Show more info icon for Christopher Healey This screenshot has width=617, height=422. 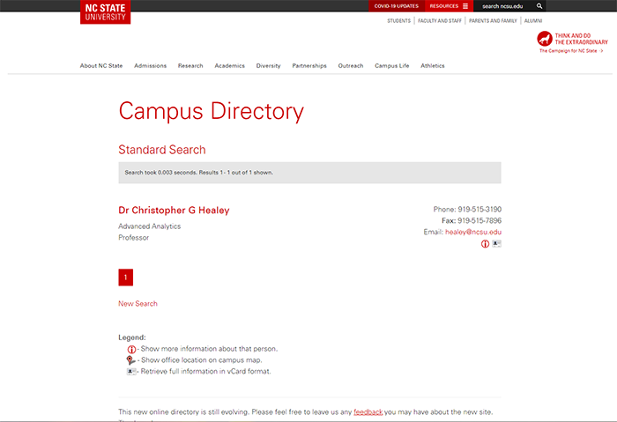tap(485, 244)
